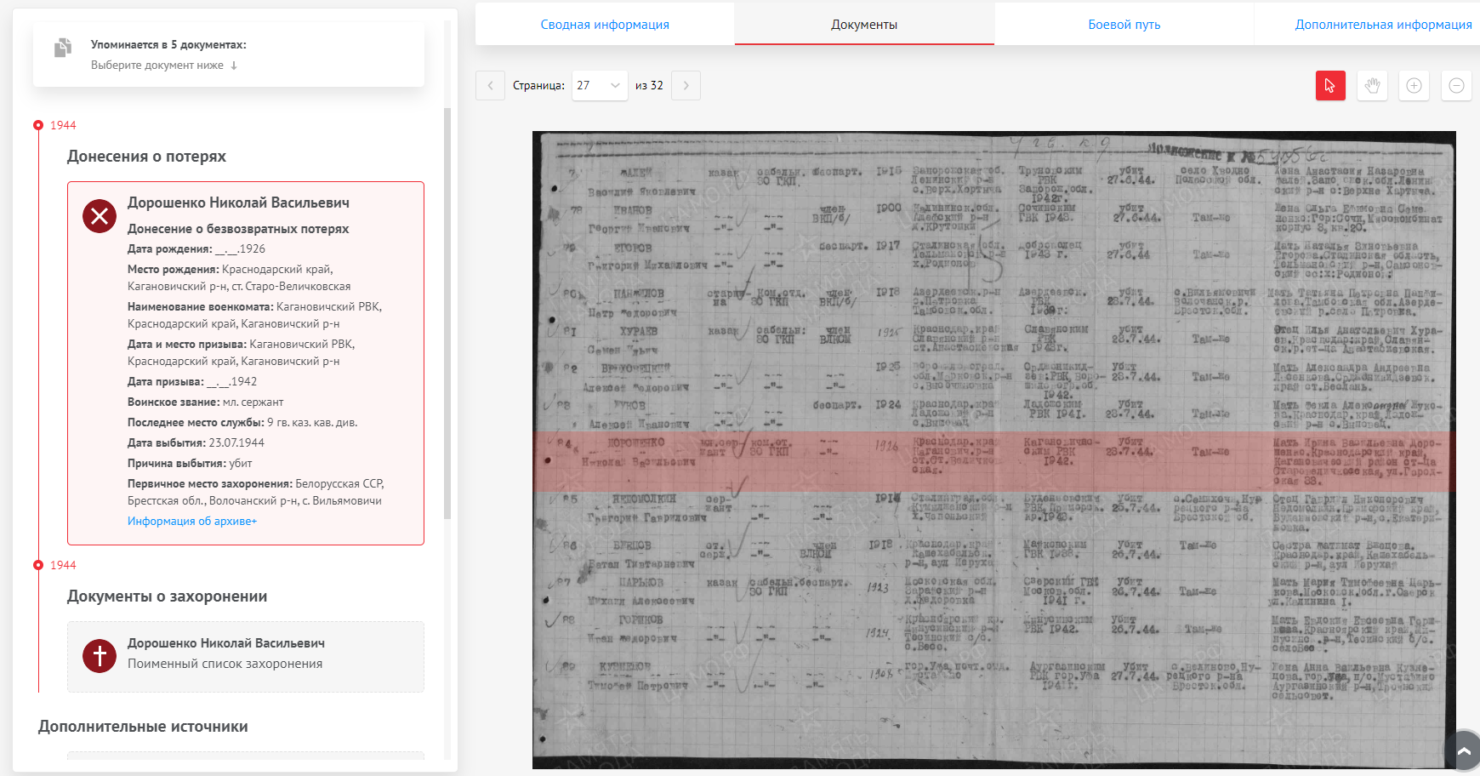Open the page number dropdown
Viewport: 1480px width, 776px height.
tap(600, 85)
